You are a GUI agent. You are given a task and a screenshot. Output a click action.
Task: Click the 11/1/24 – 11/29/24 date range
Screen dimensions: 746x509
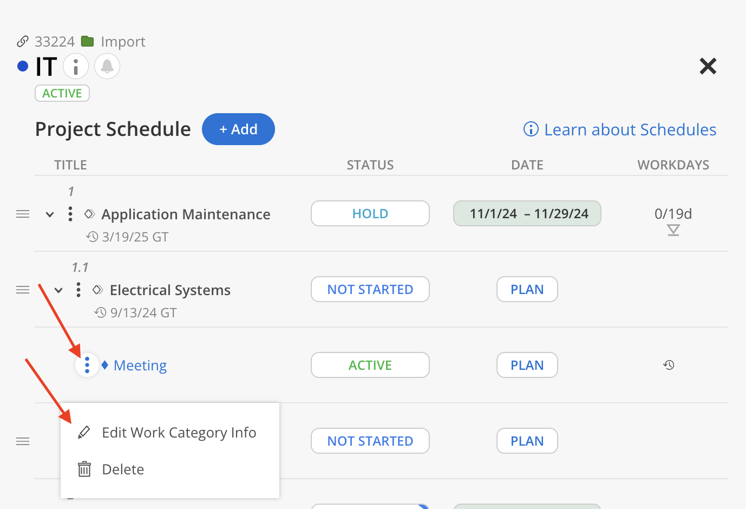(x=527, y=213)
